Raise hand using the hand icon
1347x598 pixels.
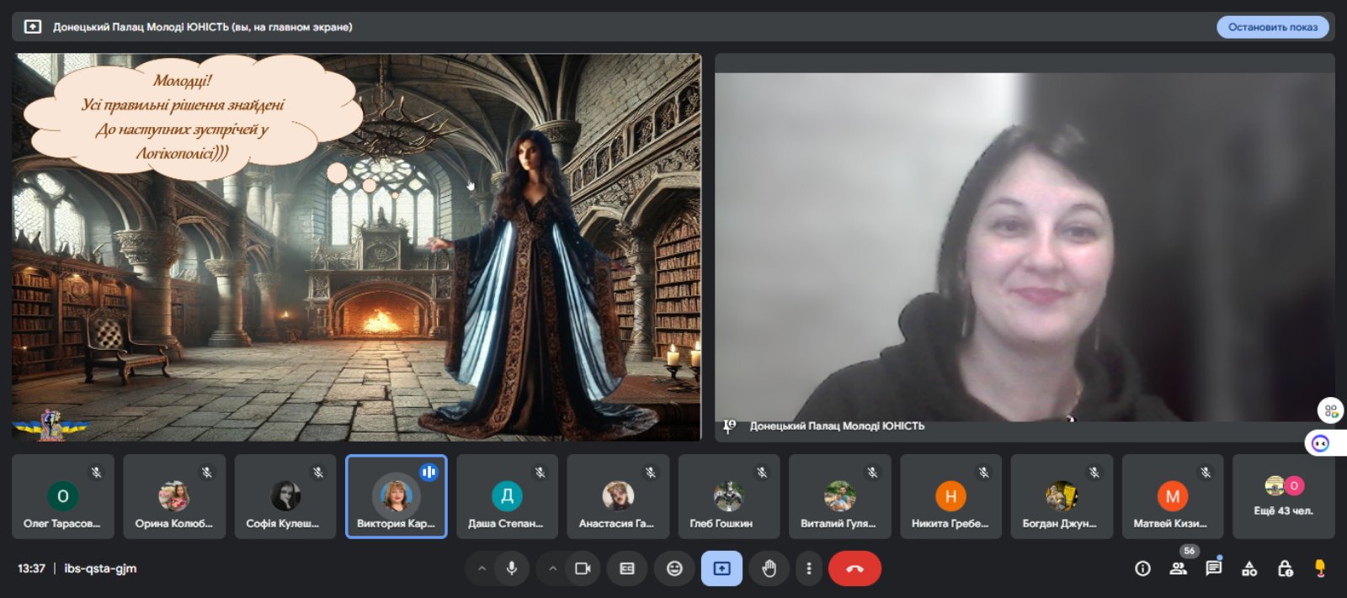[769, 569]
